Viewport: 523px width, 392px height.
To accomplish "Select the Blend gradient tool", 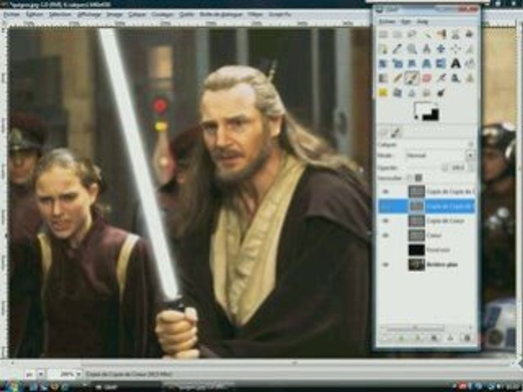I will (383, 78).
